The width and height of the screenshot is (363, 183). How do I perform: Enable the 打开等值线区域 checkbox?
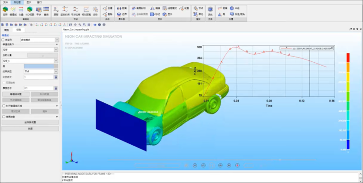[x=4, y=106]
